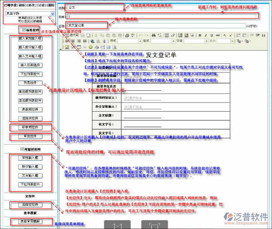Viewport: 272px width, 229px height.
Task: Click the Print icon in editor toolbar
Action: (x=127, y=35)
